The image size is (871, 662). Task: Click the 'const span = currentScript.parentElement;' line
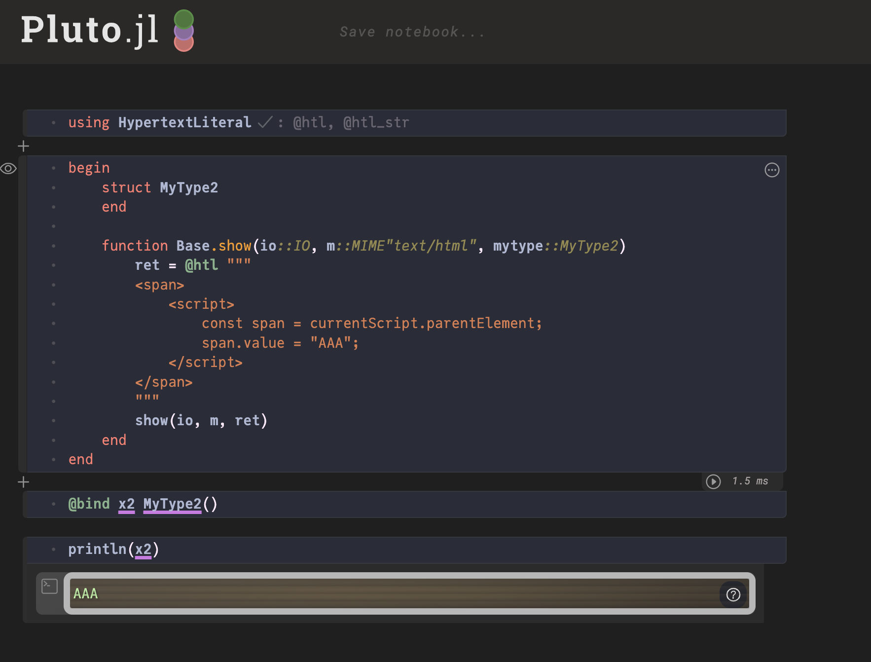pos(372,323)
